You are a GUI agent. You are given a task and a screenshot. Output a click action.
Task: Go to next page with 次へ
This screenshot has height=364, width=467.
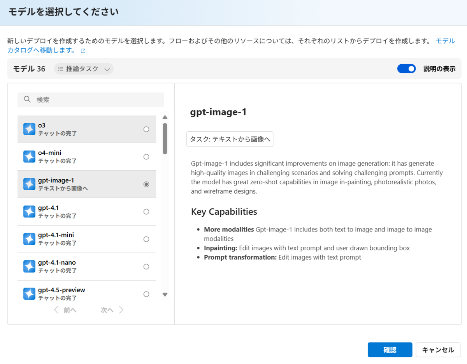coord(112,310)
